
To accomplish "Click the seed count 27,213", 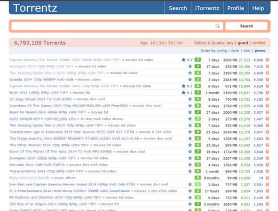I will pyautogui.click(x=244, y=60).
